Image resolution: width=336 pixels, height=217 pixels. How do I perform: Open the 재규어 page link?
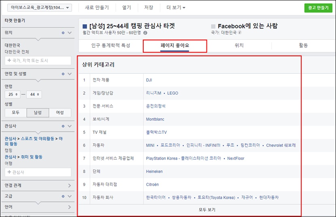click(x=247, y=198)
